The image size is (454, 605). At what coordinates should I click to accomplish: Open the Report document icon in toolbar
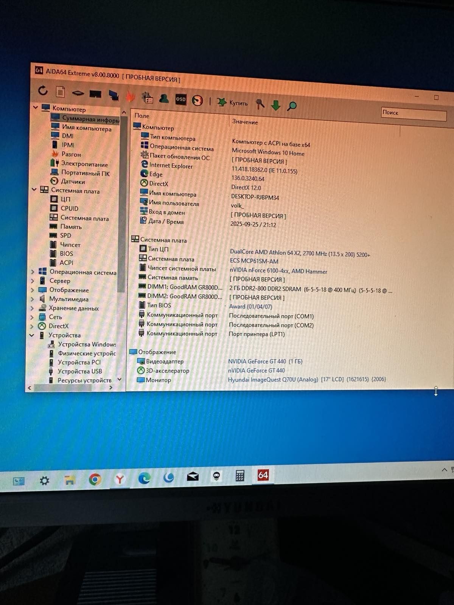pos(60,92)
